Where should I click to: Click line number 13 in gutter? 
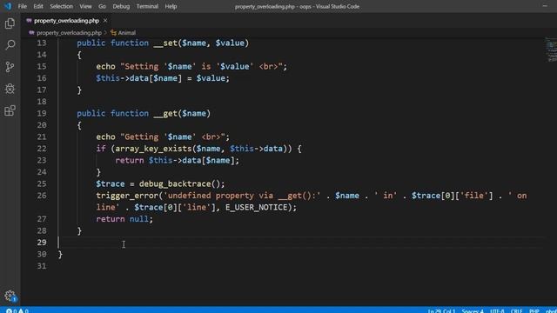(42, 43)
